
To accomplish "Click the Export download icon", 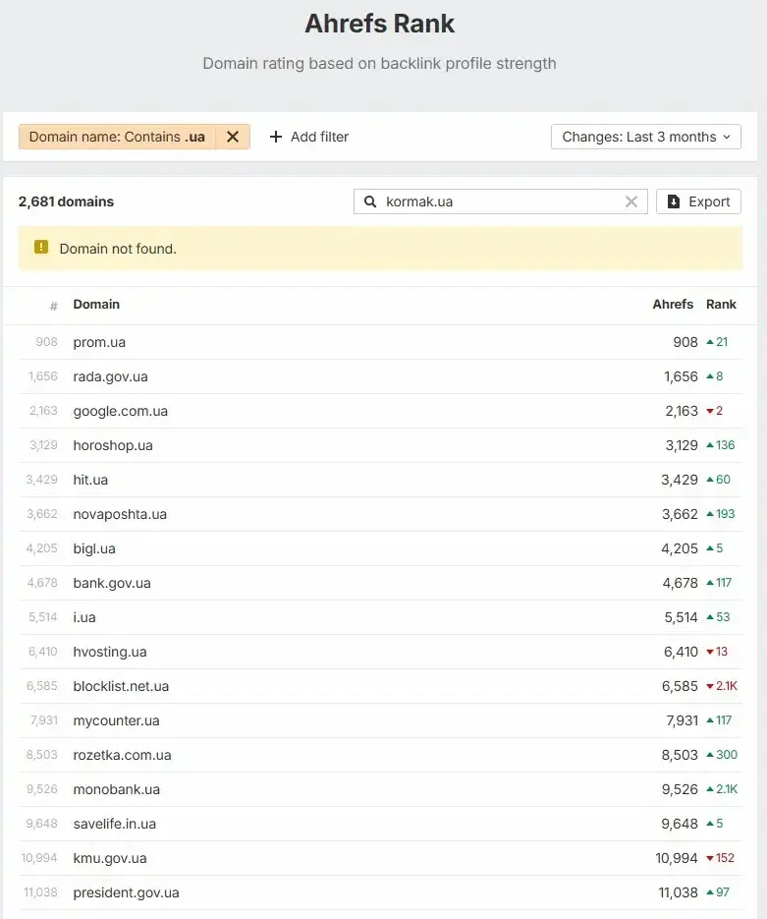I will [x=674, y=201].
